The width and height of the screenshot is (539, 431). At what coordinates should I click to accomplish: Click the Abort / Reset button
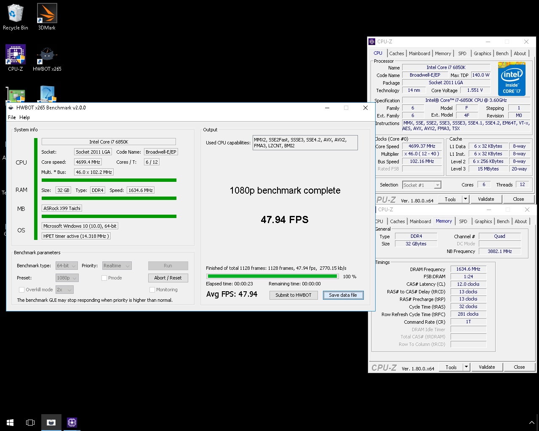(x=168, y=278)
